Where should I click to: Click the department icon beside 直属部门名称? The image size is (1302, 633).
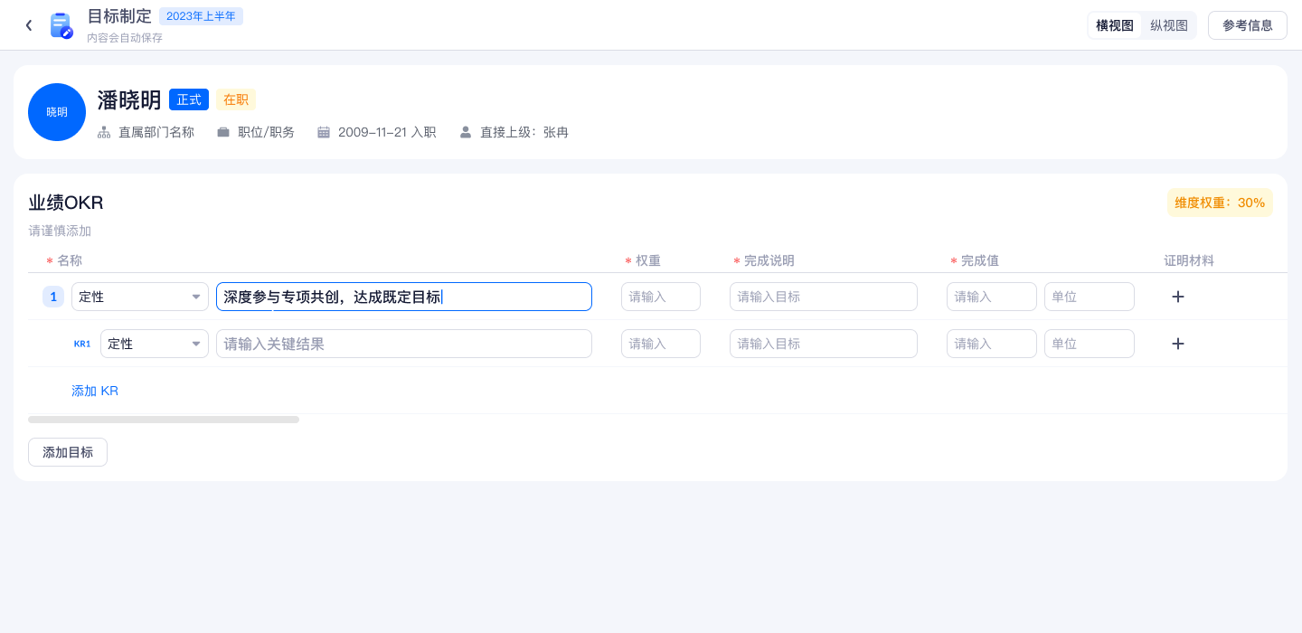click(x=104, y=132)
